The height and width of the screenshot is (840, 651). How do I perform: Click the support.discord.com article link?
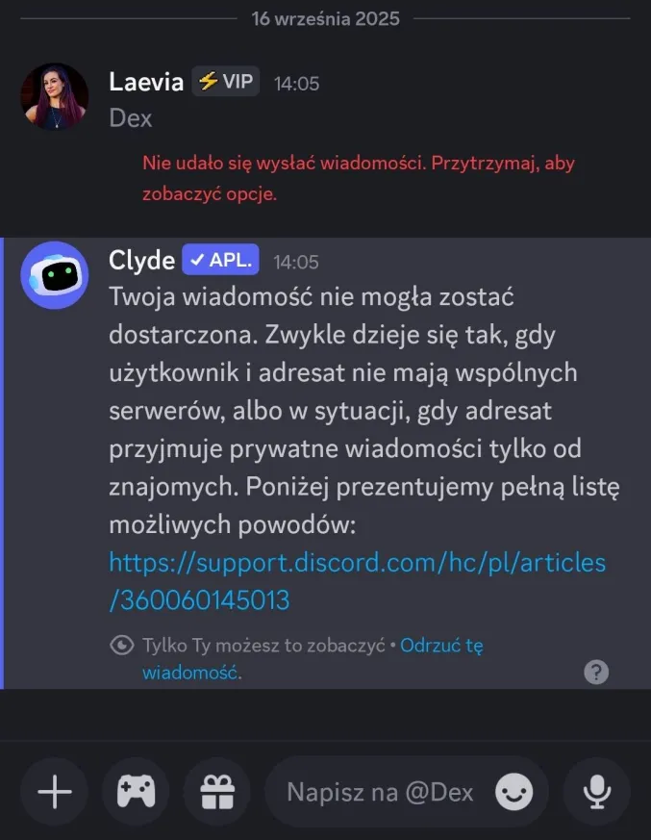pyautogui.click(x=357, y=581)
